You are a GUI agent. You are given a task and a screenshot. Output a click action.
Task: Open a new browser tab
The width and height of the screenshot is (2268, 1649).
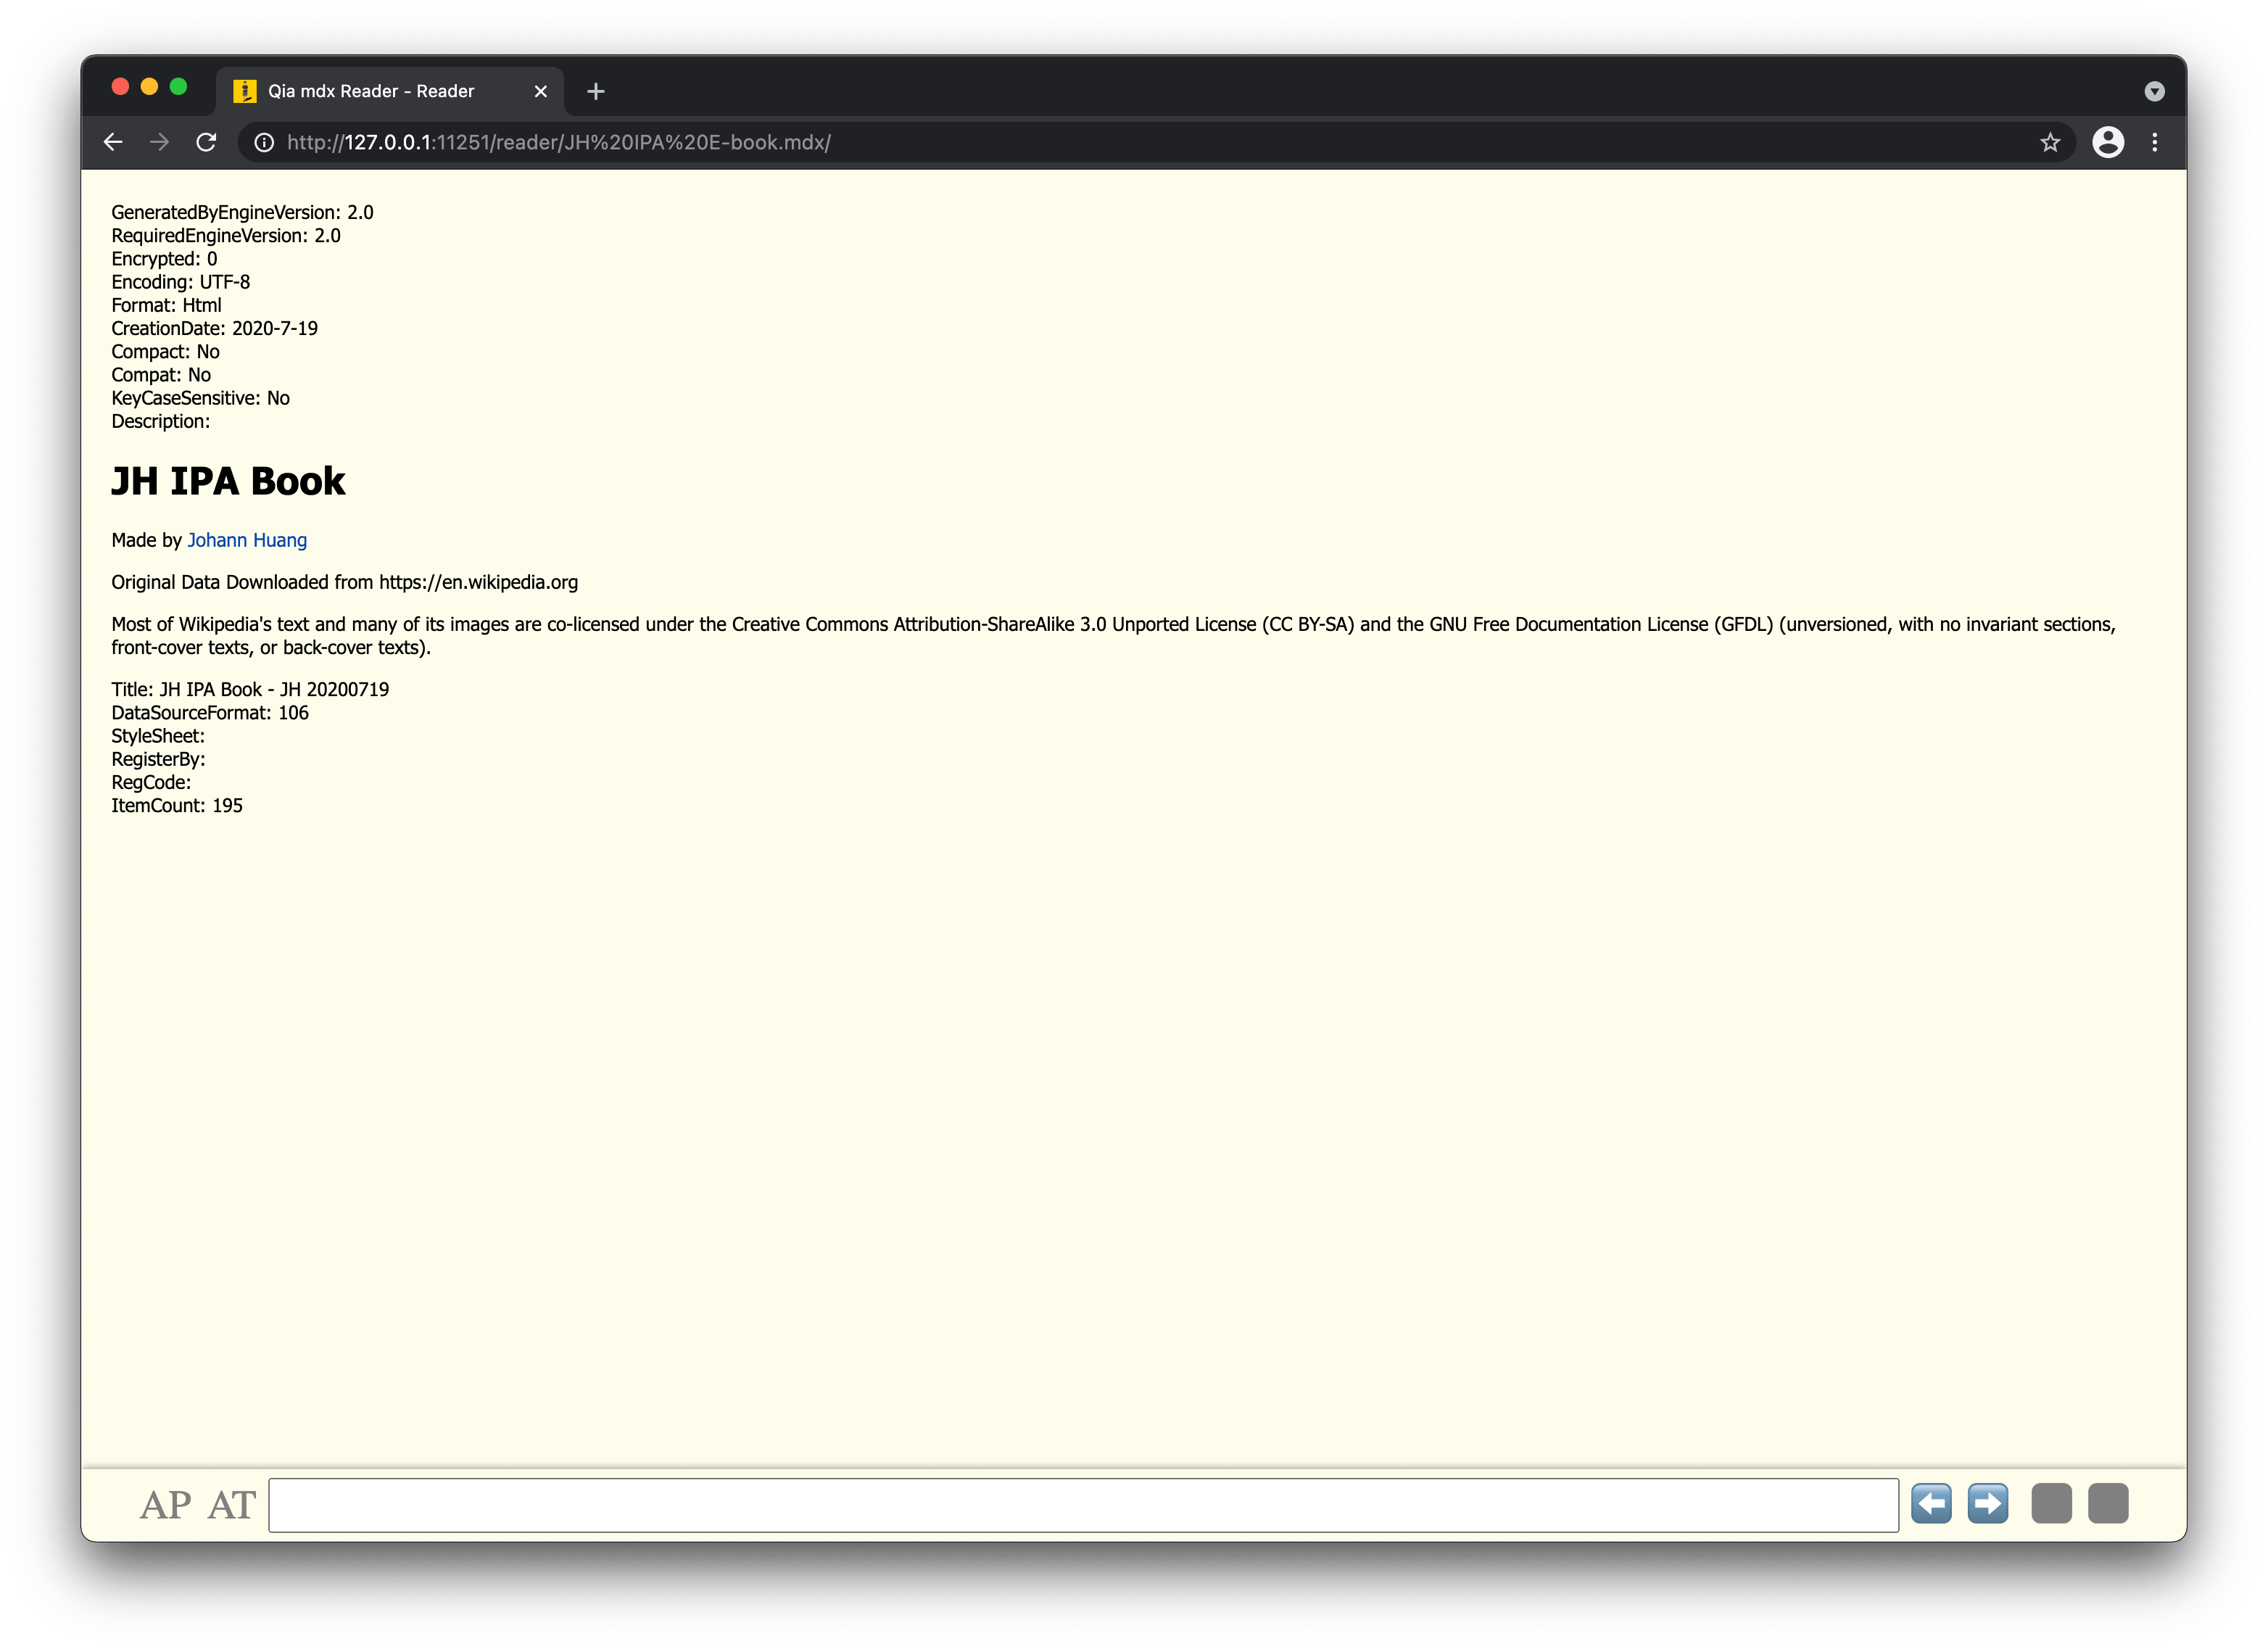(596, 91)
